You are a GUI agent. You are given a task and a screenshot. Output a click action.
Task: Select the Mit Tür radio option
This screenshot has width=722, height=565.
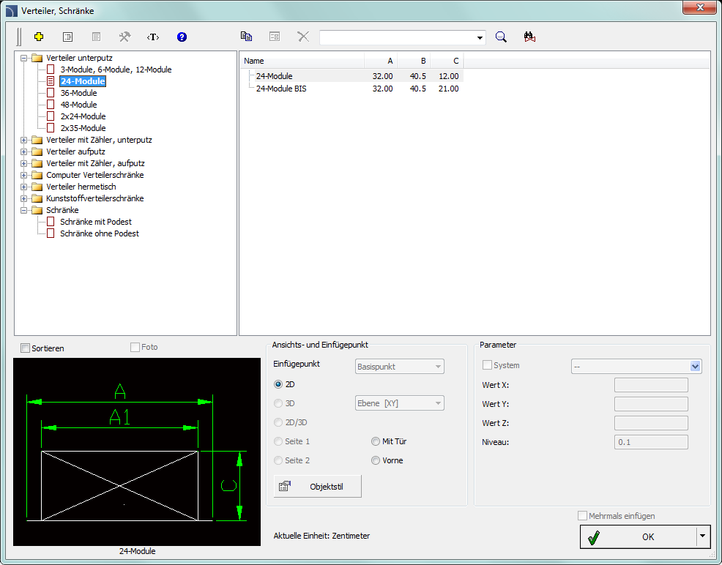tap(376, 441)
